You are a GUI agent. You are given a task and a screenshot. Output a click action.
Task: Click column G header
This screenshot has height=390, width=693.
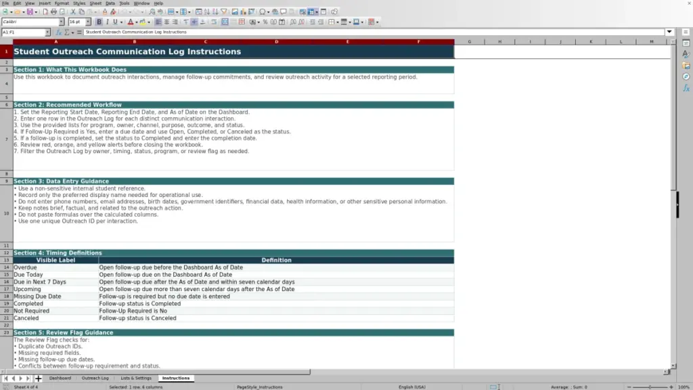pyautogui.click(x=470, y=41)
